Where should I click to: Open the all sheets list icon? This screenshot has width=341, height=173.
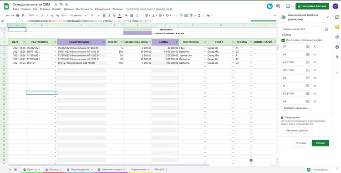tap(15, 169)
